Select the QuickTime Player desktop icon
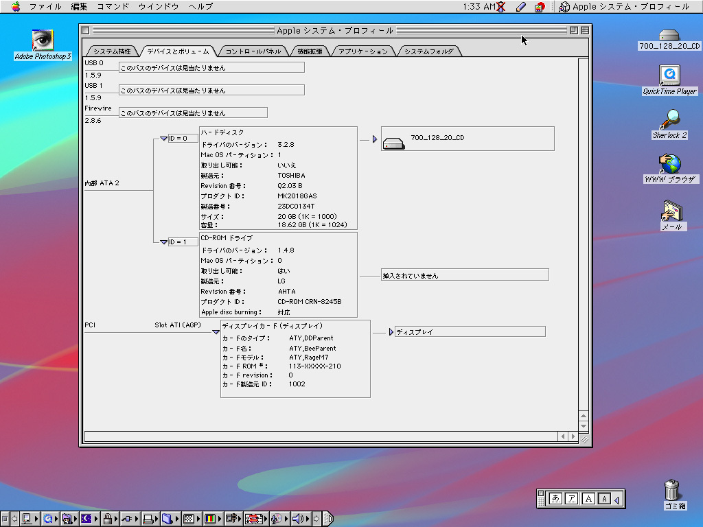 [669, 75]
